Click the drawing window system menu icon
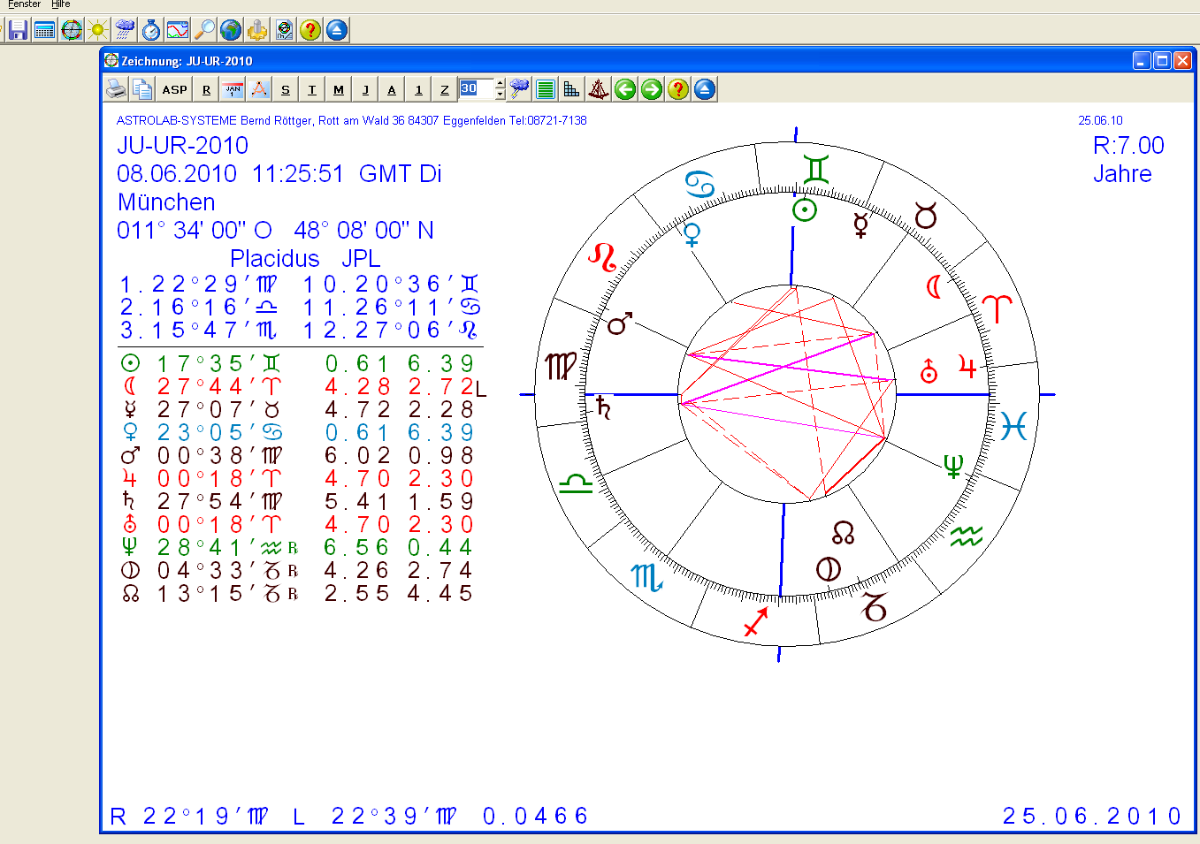The height and width of the screenshot is (844, 1200). [x=111, y=60]
